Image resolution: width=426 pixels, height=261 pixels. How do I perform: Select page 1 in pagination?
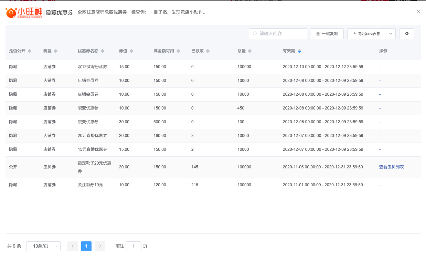coord(86,246)
